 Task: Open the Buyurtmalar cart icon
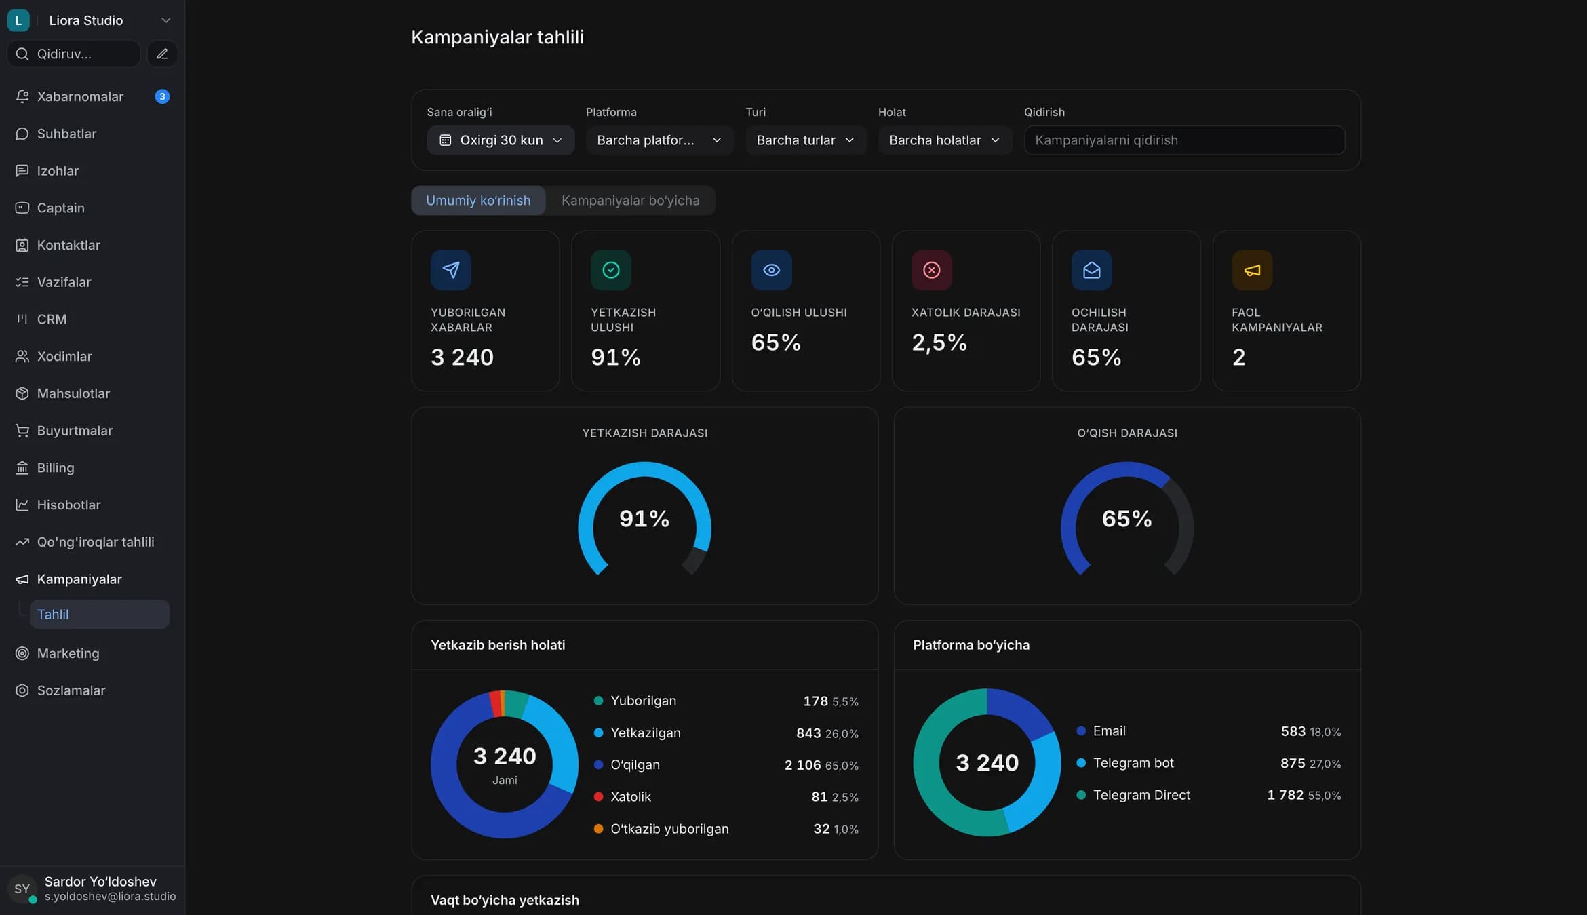22,431
